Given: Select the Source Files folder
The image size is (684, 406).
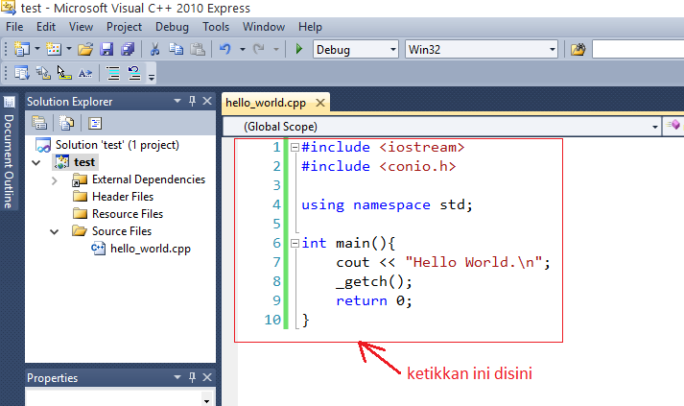Looking at the screenshot, I should pyautogui.click(x=122, y=231).
